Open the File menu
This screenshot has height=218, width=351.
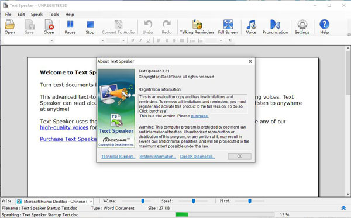(8, 14)
